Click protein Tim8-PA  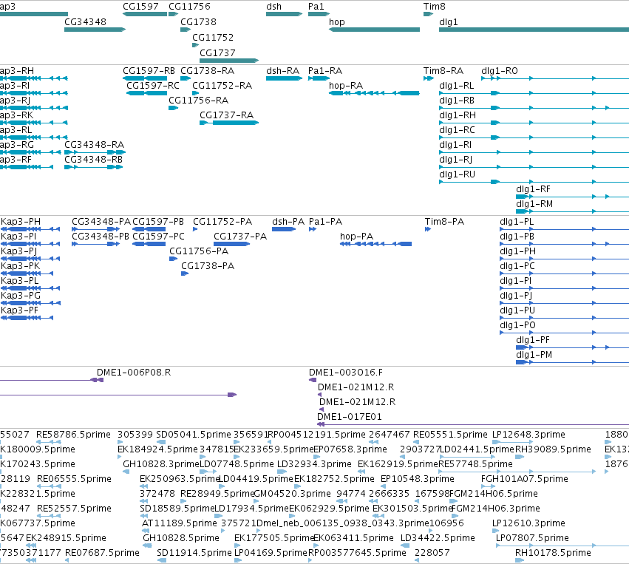tap(428, 229)
